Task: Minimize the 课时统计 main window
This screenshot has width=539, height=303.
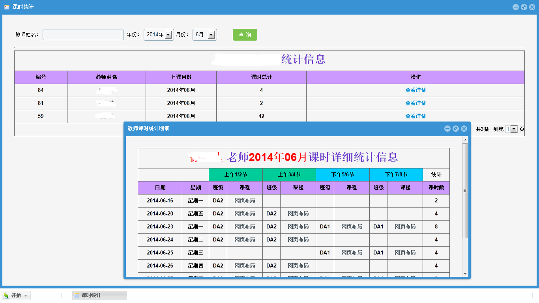Action: point(516,7)
